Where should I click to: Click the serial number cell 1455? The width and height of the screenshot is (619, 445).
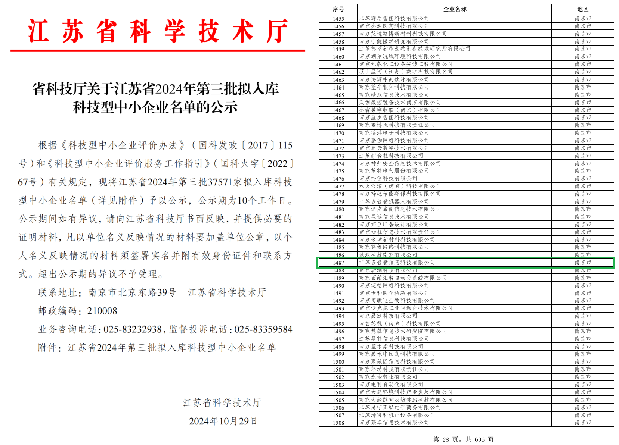click(x=338, y=19)
